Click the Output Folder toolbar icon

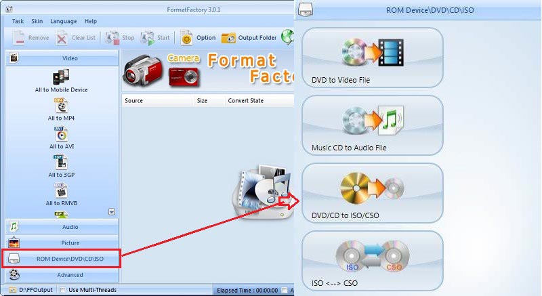tap(228, 38)
